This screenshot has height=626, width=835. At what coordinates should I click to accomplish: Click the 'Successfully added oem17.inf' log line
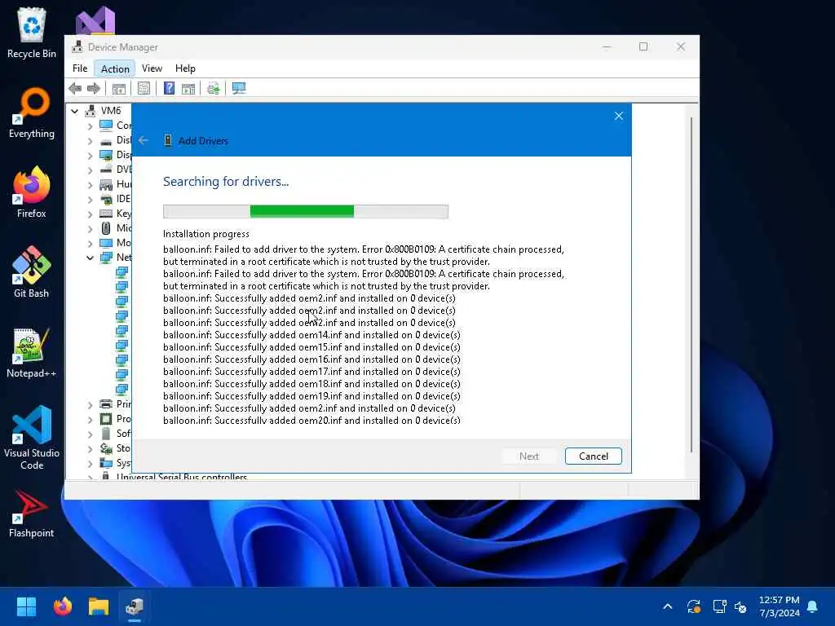pos(311,372)
